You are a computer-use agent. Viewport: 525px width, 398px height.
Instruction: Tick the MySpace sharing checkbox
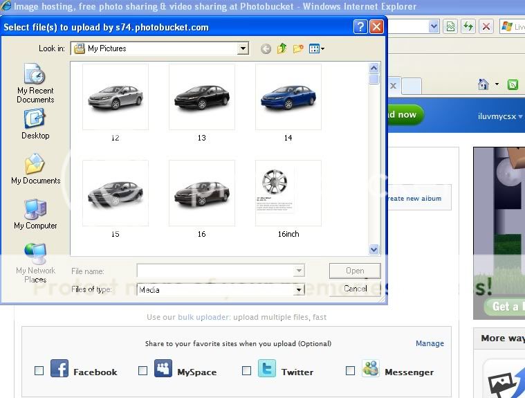142,371
